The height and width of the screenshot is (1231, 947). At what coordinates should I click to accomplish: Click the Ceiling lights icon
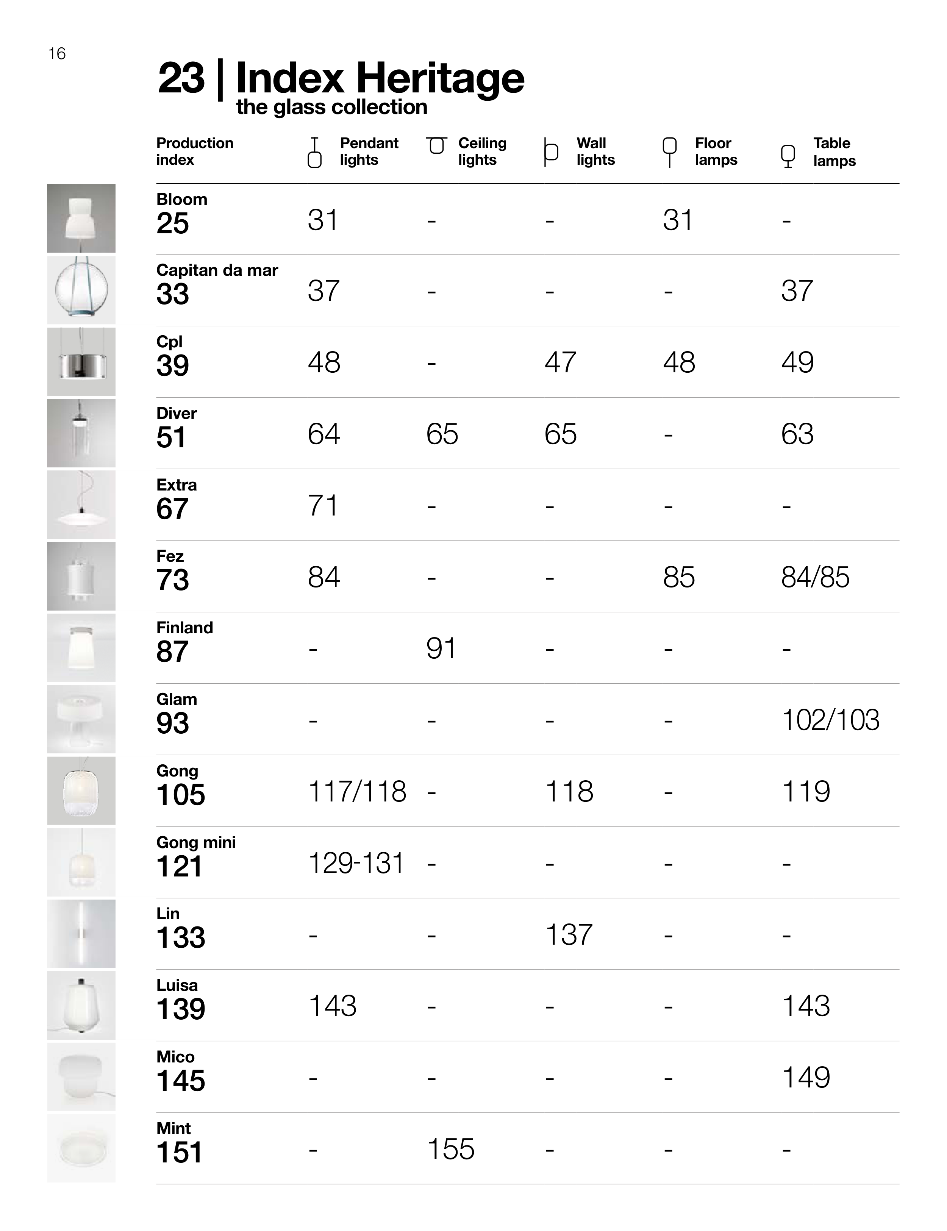coord(436,145)
